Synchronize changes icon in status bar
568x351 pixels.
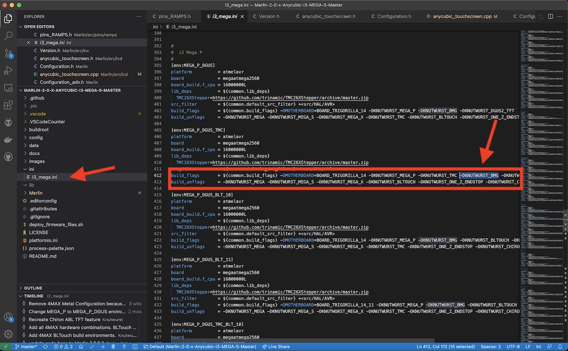45,347
